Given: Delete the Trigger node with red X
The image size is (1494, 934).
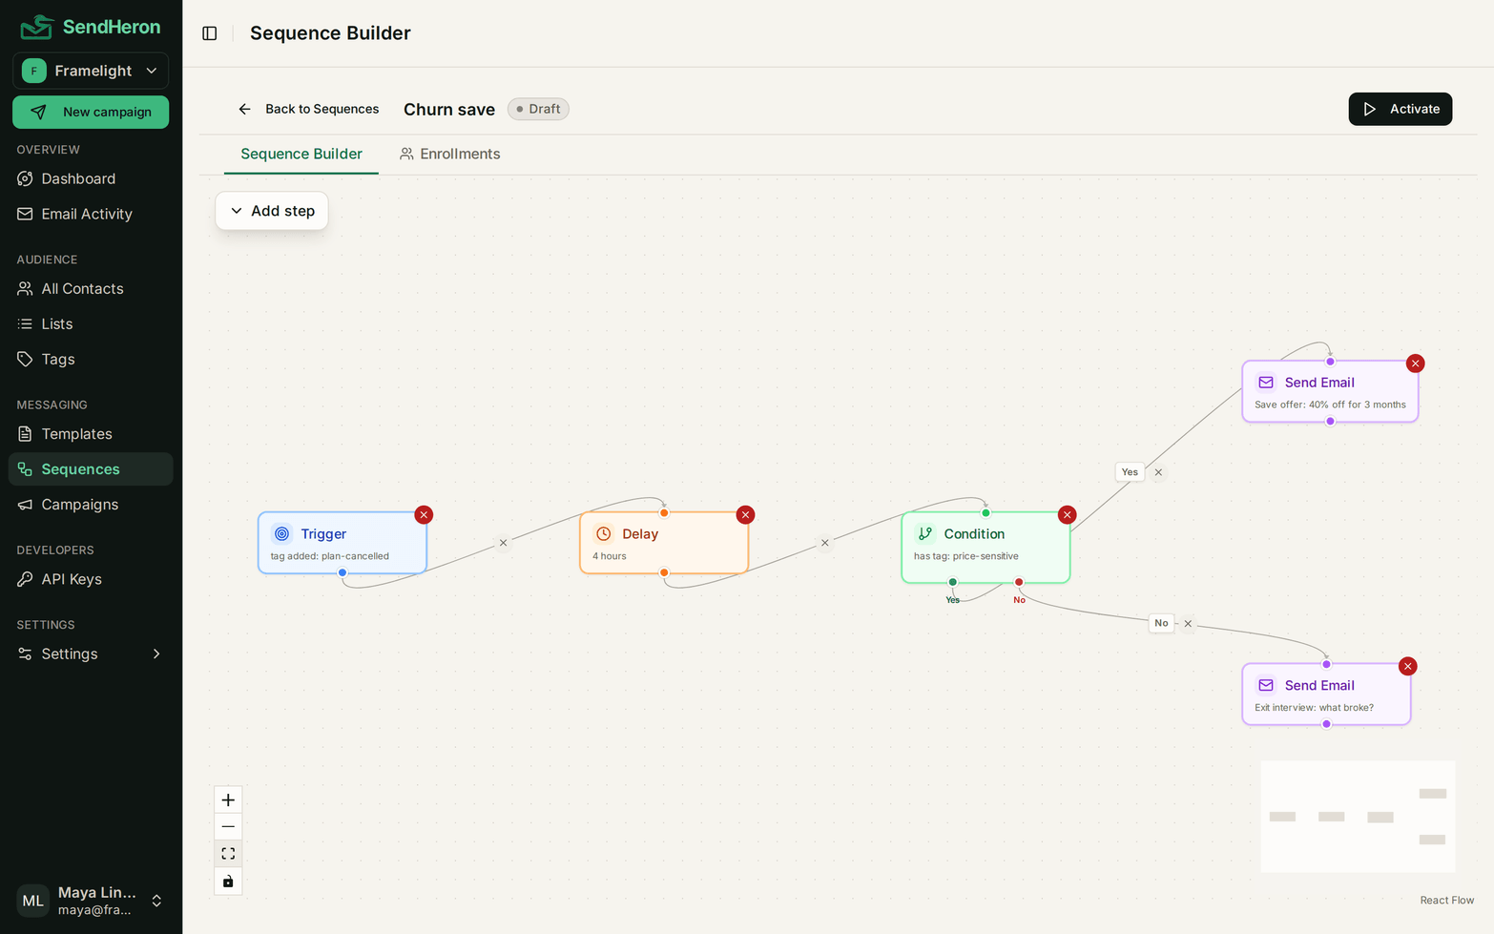Looking at the screenshot, I should click(424, 515).
